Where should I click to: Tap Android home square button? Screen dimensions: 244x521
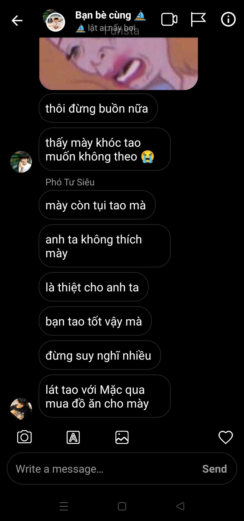[x=122, y=506]
